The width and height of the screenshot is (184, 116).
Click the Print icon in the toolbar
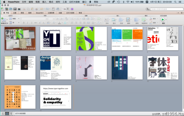(19, 9)
